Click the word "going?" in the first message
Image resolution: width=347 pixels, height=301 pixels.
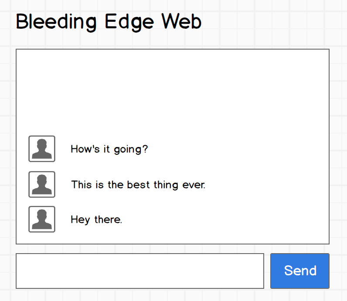point(131,150)
